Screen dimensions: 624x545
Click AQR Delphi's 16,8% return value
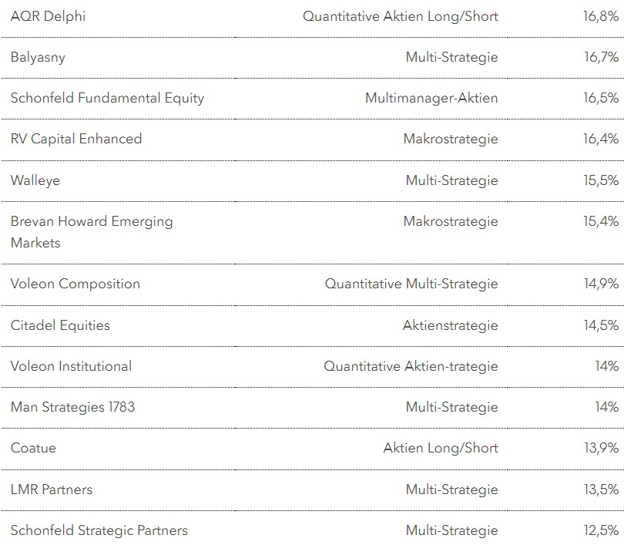coord(601,16)
